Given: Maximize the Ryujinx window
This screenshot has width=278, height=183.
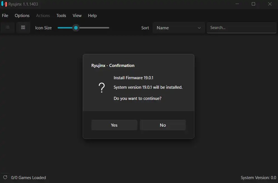Looking at the screenshot, I should [x=253, y=4].
